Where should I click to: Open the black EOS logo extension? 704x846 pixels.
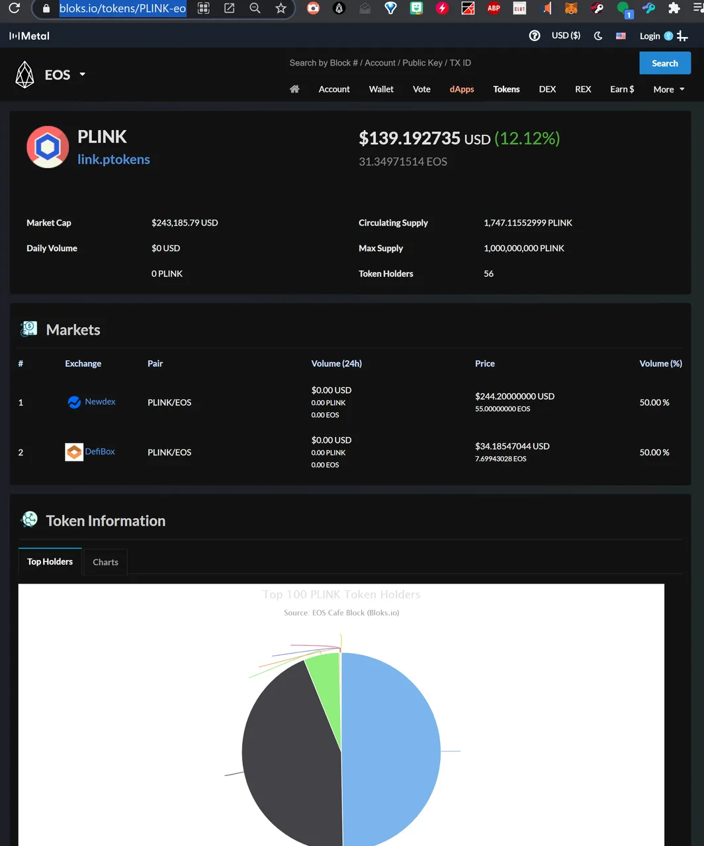[x=339, y=9]
